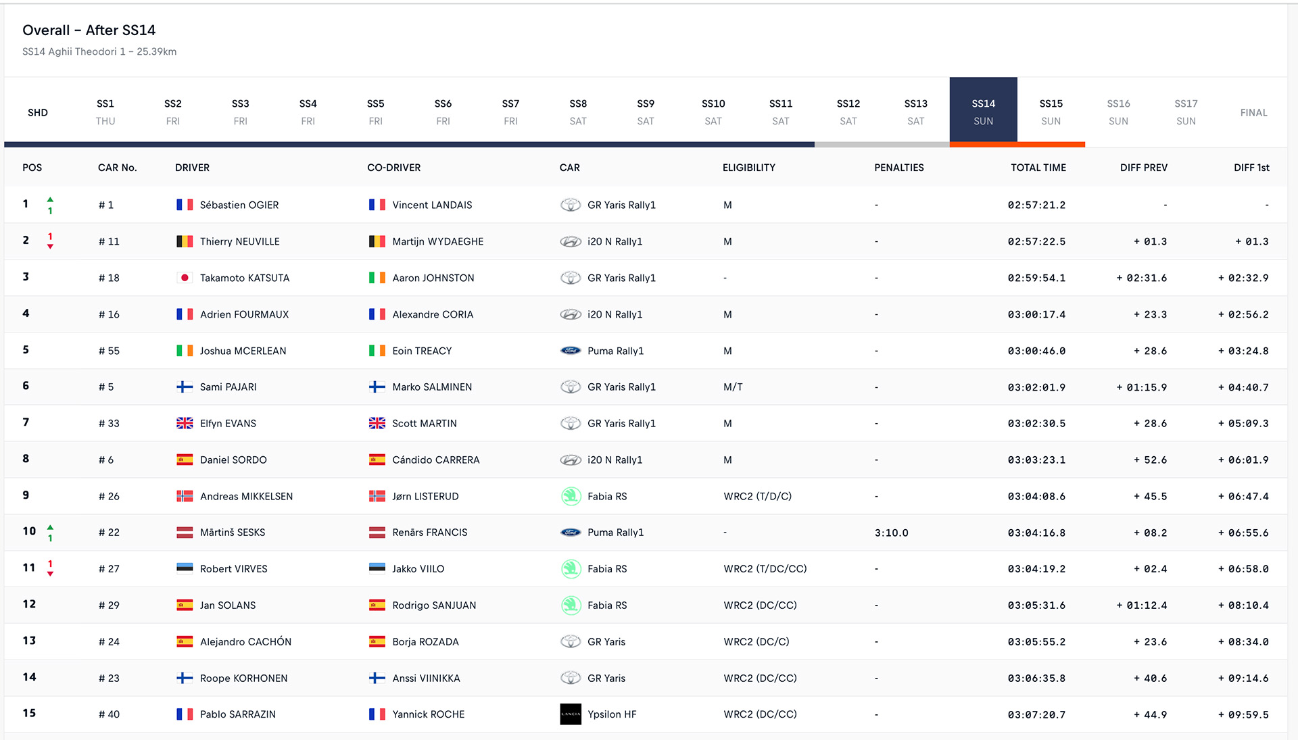This screenshot has width=1298, height=740.
Task: Switch to the SS13 SAT stage tab
Action: click(915, 112)
